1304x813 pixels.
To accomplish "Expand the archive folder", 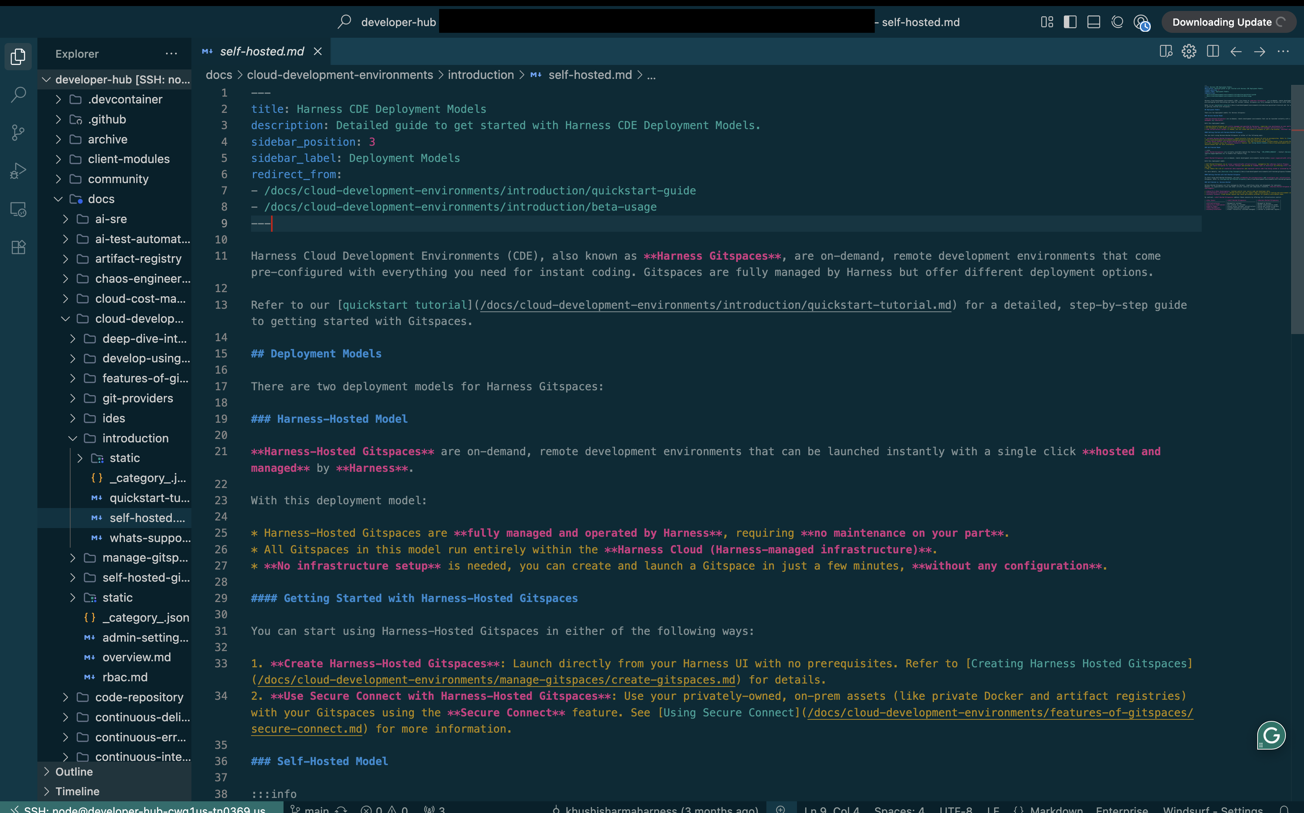I will 108,139.
